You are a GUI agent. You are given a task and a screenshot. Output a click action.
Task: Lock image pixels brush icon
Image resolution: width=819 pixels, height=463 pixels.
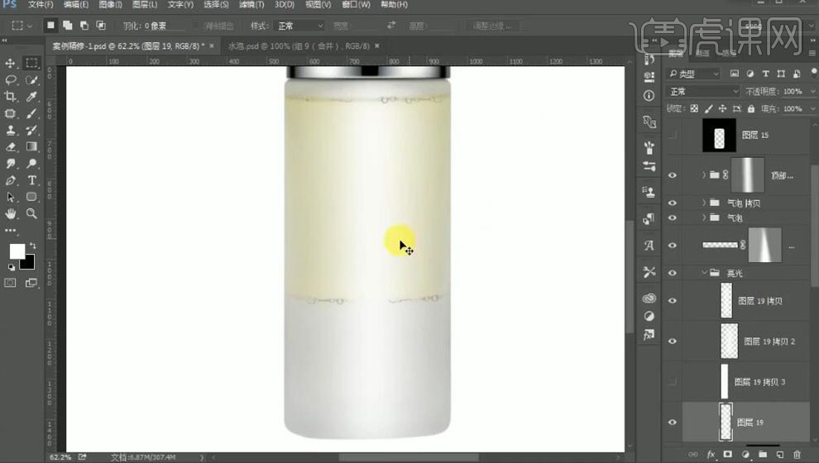pyautogui.click(x=708, y=108)
